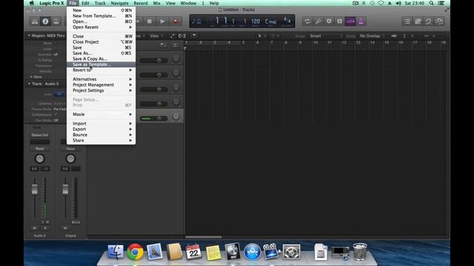This screenshot has height=266, width=474.
Task: Open the pointer left-click tool menu
Action: click(x=261, y=36)
